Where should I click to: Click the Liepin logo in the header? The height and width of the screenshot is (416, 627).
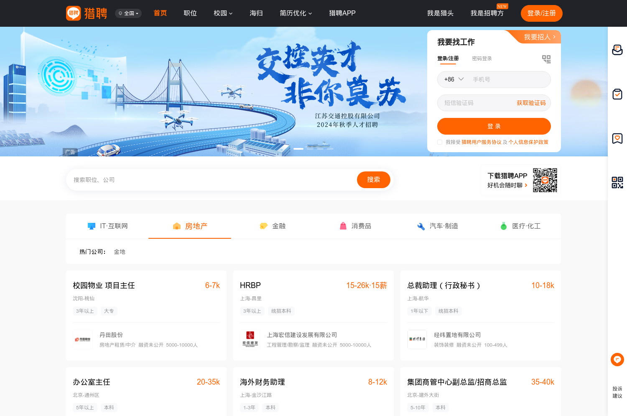pyautogui.click(x=87, y=13)
